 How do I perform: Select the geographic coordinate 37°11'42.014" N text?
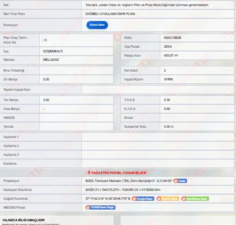(x=108, y=199)
